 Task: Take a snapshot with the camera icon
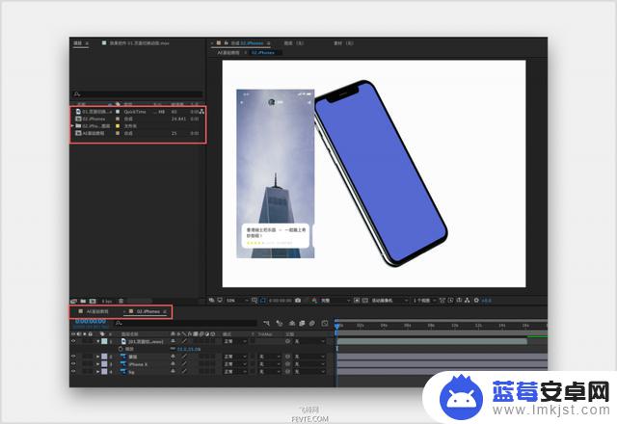pos(298,300)
